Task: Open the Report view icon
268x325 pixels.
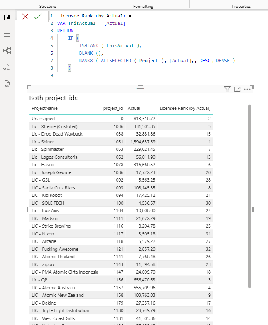Action: click(7, 17)
